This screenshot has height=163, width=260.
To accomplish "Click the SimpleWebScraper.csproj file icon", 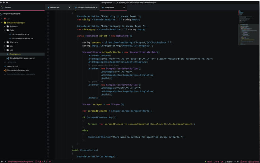I will pos(8,58).
